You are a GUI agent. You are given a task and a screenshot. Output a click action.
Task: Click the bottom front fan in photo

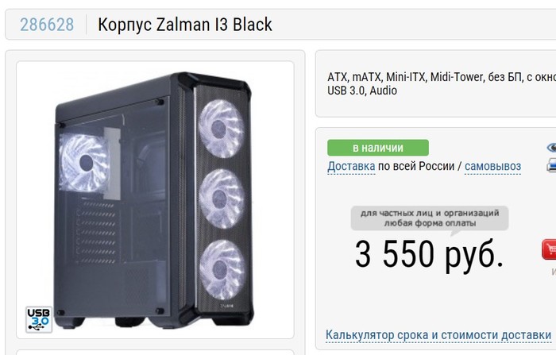point(222,269)
